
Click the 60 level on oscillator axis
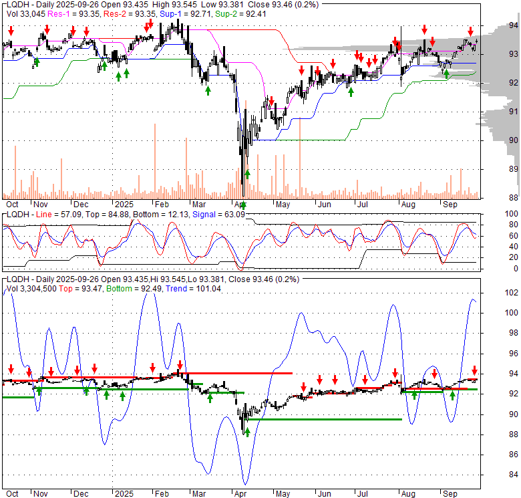(513, 236)
